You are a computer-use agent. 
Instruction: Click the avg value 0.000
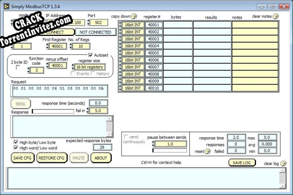tap(267, 144)
